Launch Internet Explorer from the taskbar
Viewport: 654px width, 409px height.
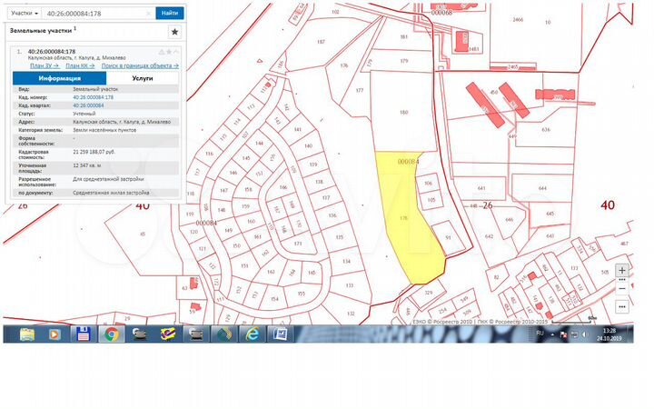[x=253, y=334]
